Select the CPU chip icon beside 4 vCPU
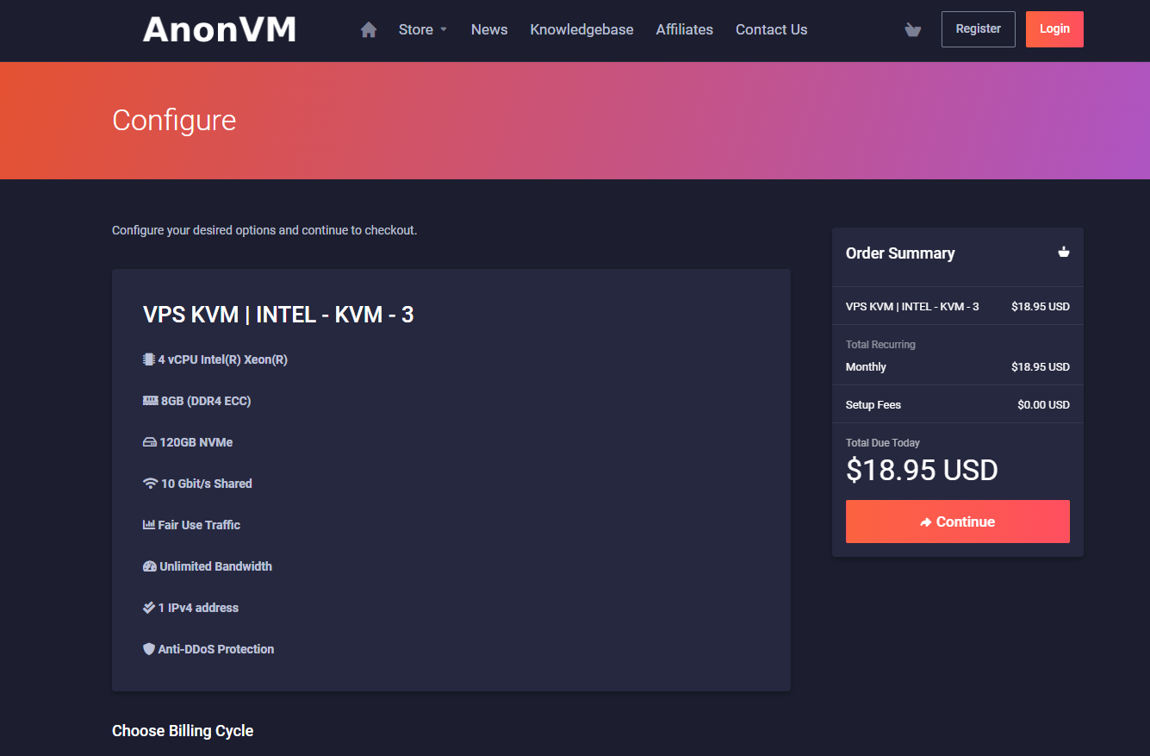The width and height of the screenshot is (1150, 756). click(148, 359)
